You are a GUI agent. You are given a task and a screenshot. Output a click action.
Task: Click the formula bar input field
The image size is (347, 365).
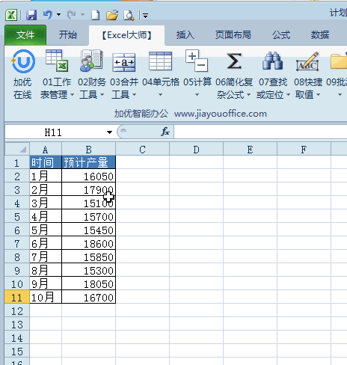(260, 132)
